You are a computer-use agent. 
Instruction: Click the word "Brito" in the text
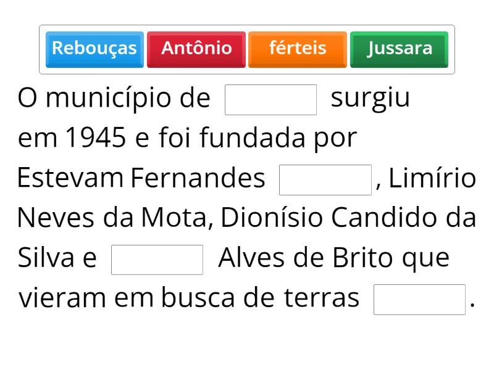point(363,258)
